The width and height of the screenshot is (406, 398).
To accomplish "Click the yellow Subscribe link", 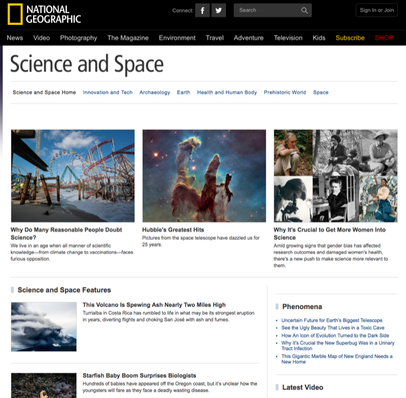I will pyautogui.click(x=350, y=38).
